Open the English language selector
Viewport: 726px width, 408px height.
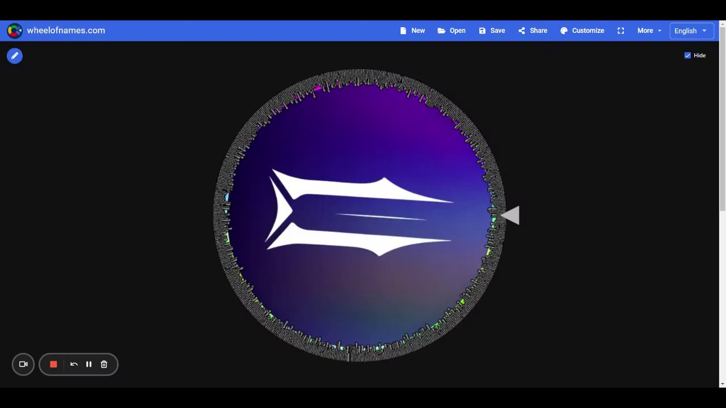point(691,31)
